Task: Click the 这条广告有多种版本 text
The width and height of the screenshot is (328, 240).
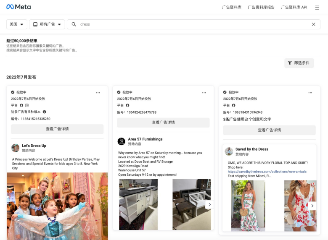Action: 26,112
